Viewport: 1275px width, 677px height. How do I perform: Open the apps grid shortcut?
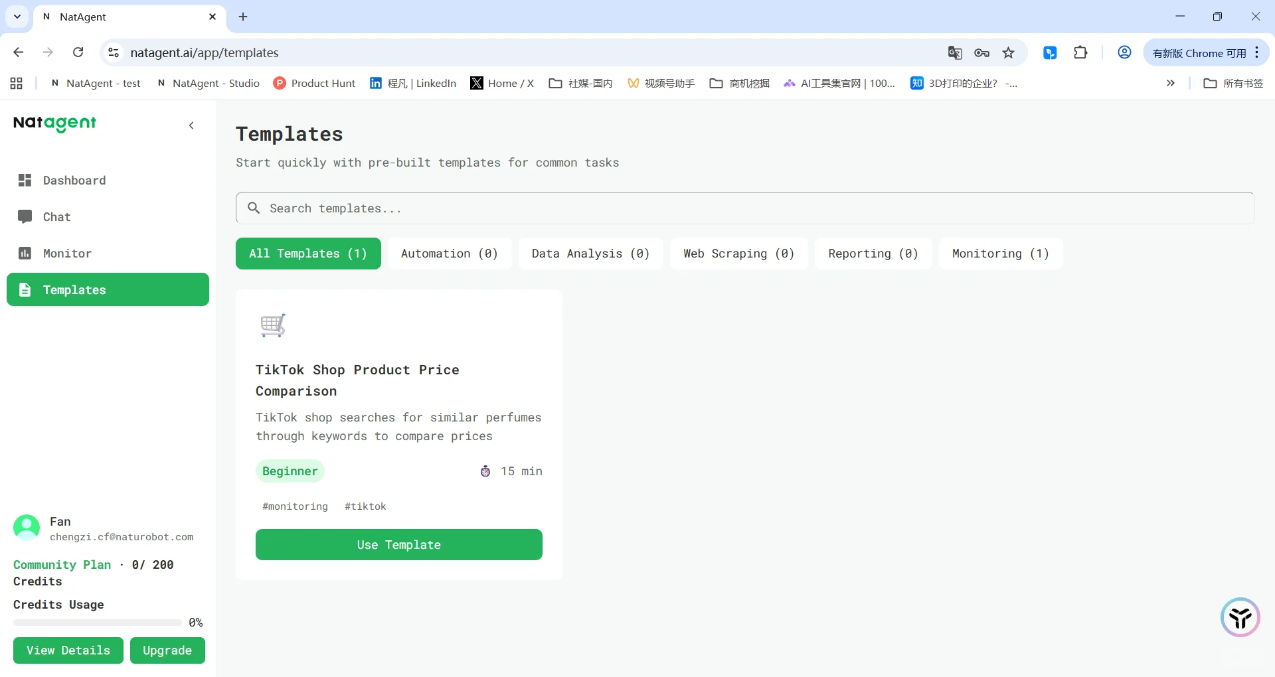(17, 83)
